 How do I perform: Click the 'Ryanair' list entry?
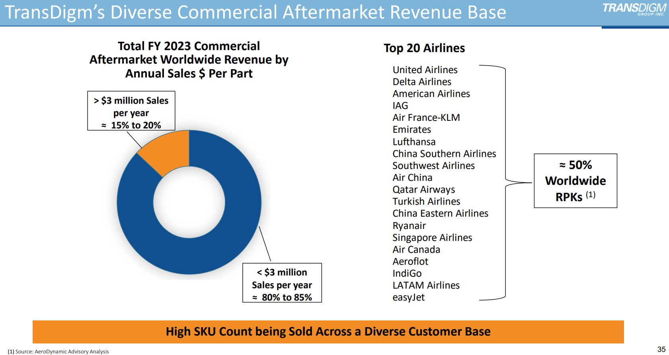[409, 226]
